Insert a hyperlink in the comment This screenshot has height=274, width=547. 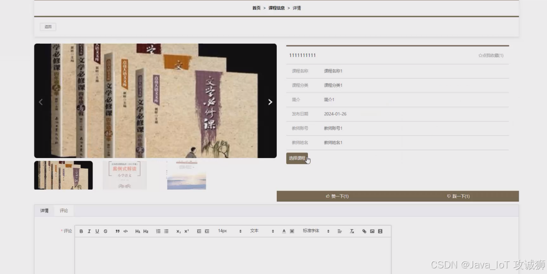[364, 231]
